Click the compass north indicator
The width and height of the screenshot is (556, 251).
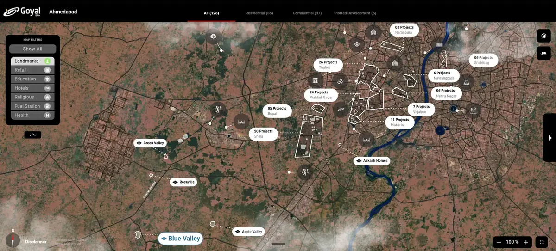point(13,240)
